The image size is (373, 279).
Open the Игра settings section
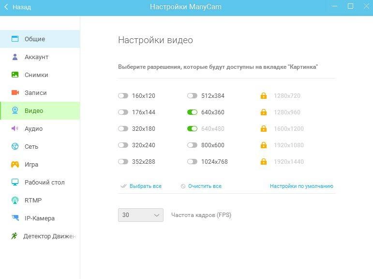40,164
